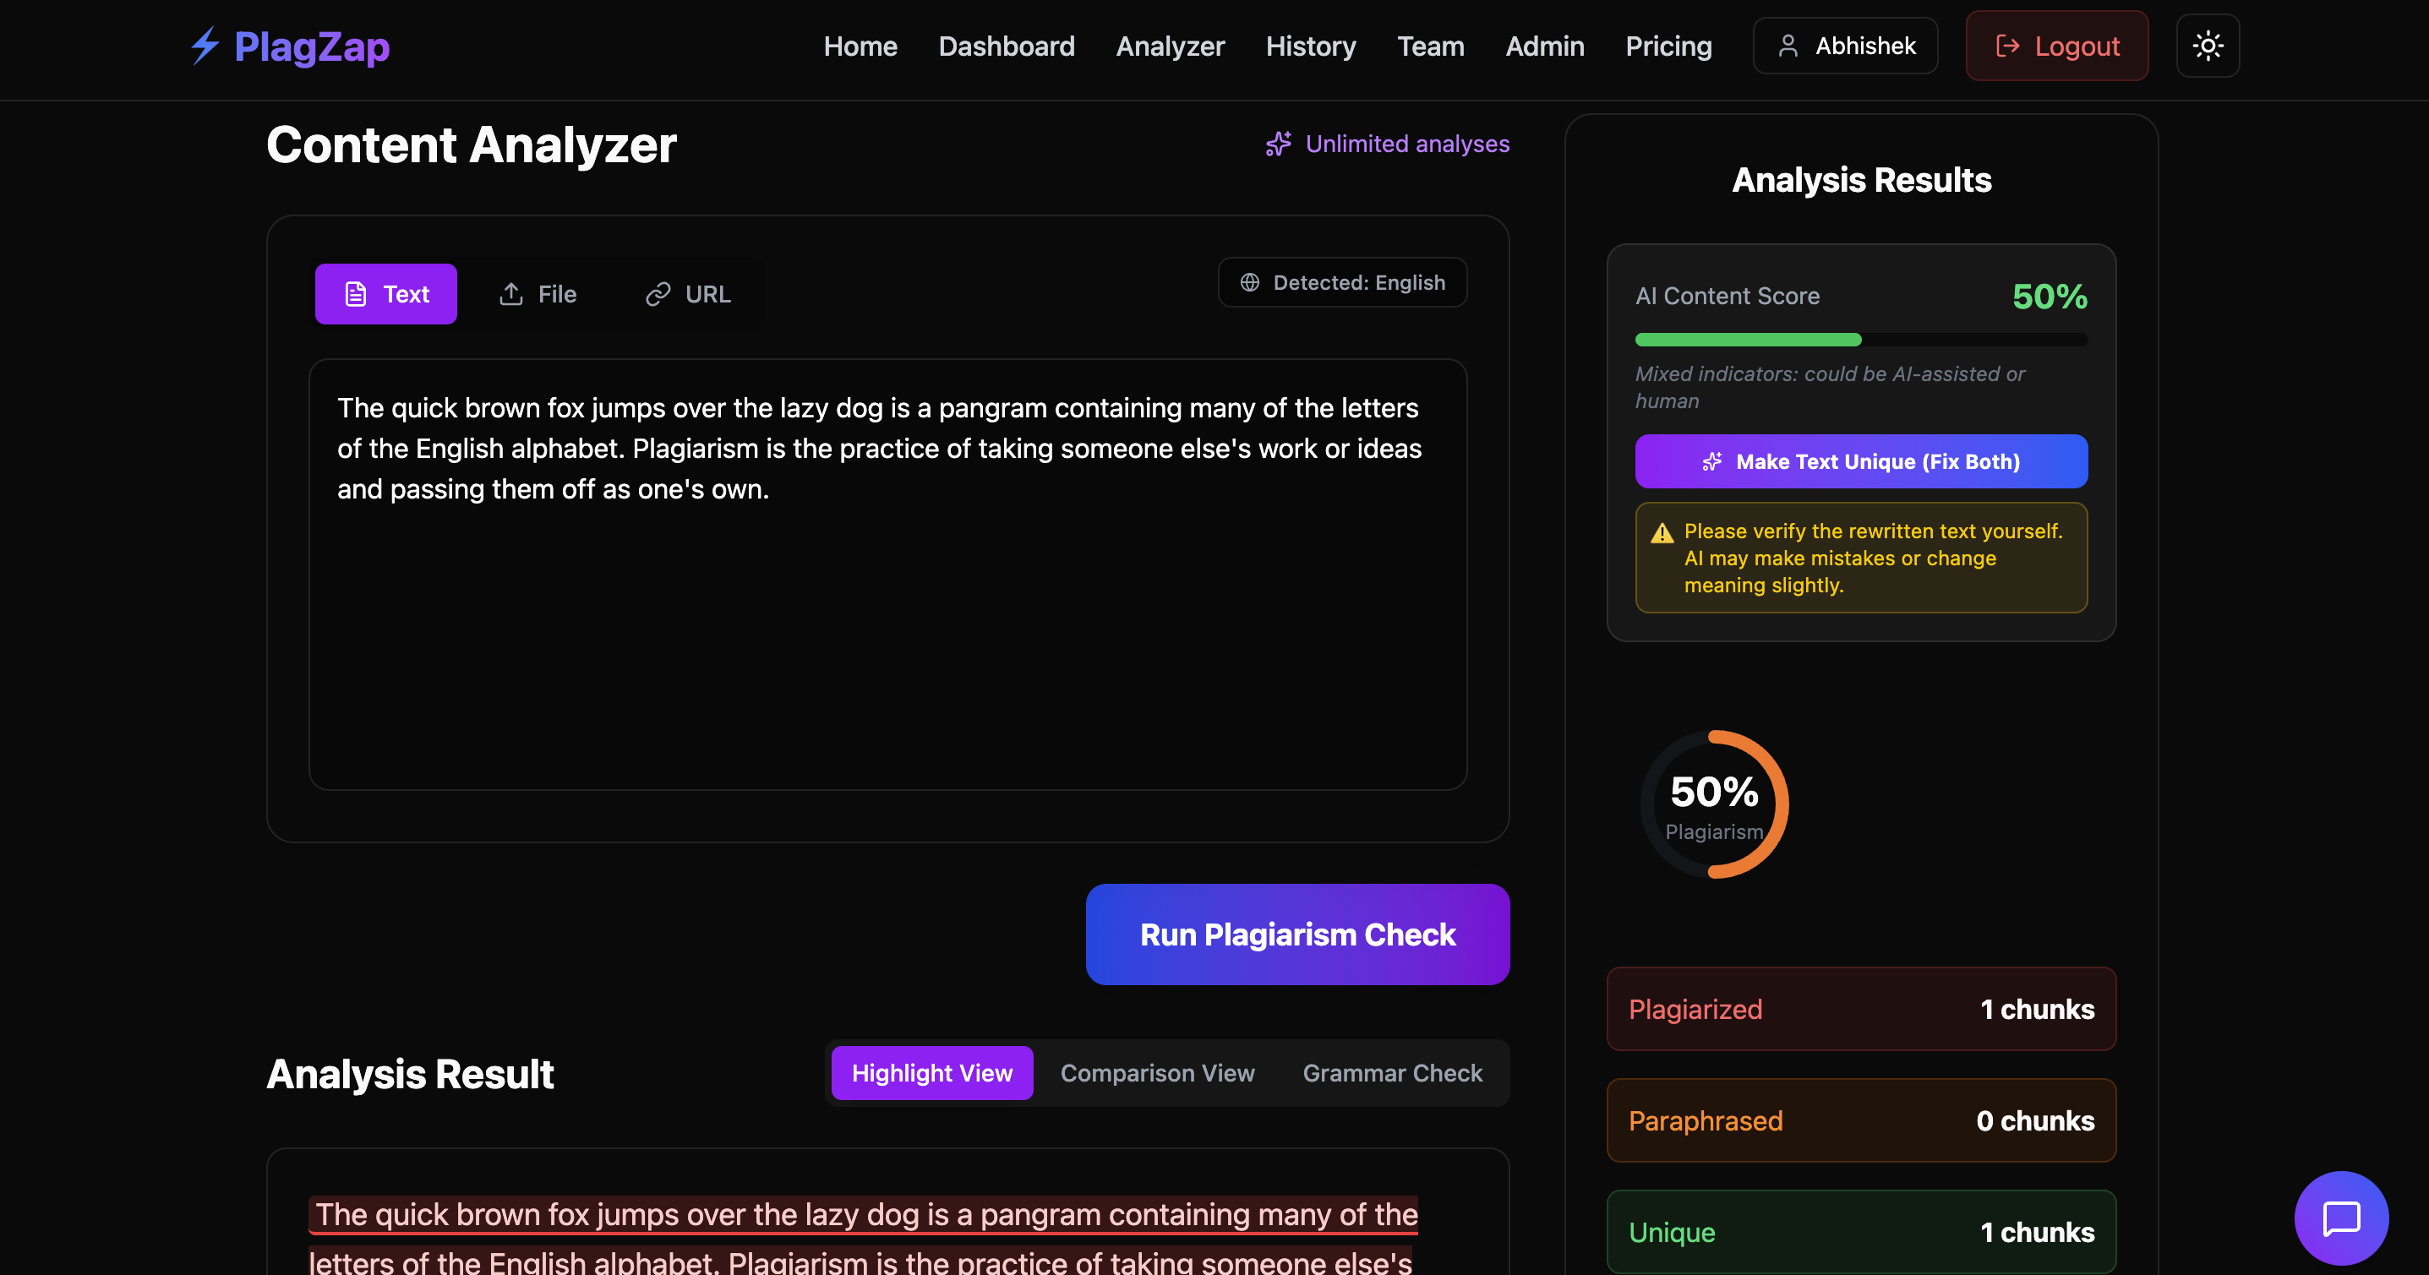Click the URL link icon

(x=658, y=293)
